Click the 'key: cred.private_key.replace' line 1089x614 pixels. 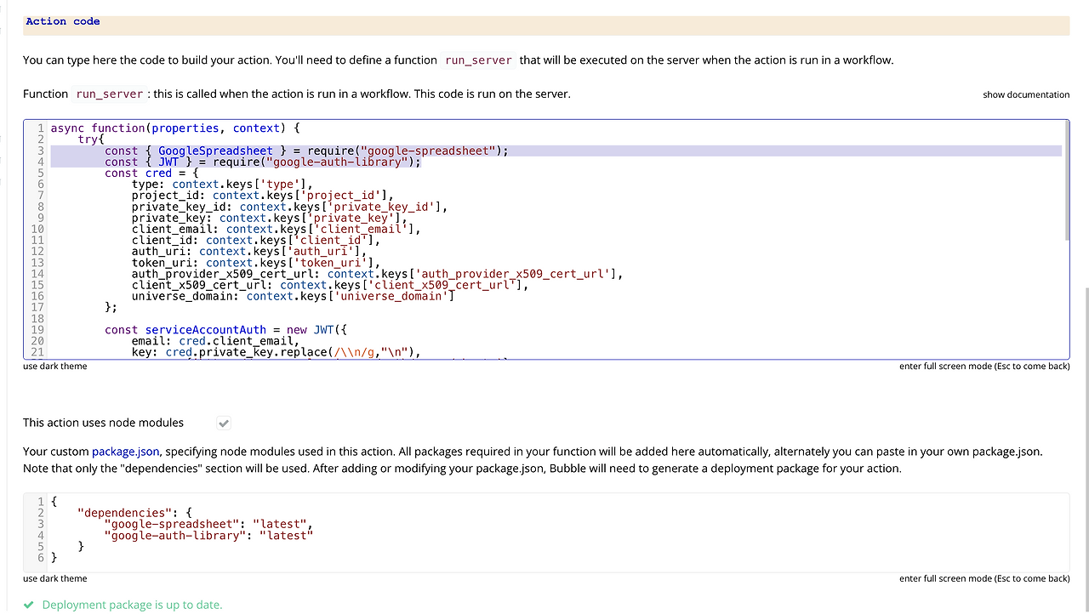pyautogui.click(x=277, y=352)
